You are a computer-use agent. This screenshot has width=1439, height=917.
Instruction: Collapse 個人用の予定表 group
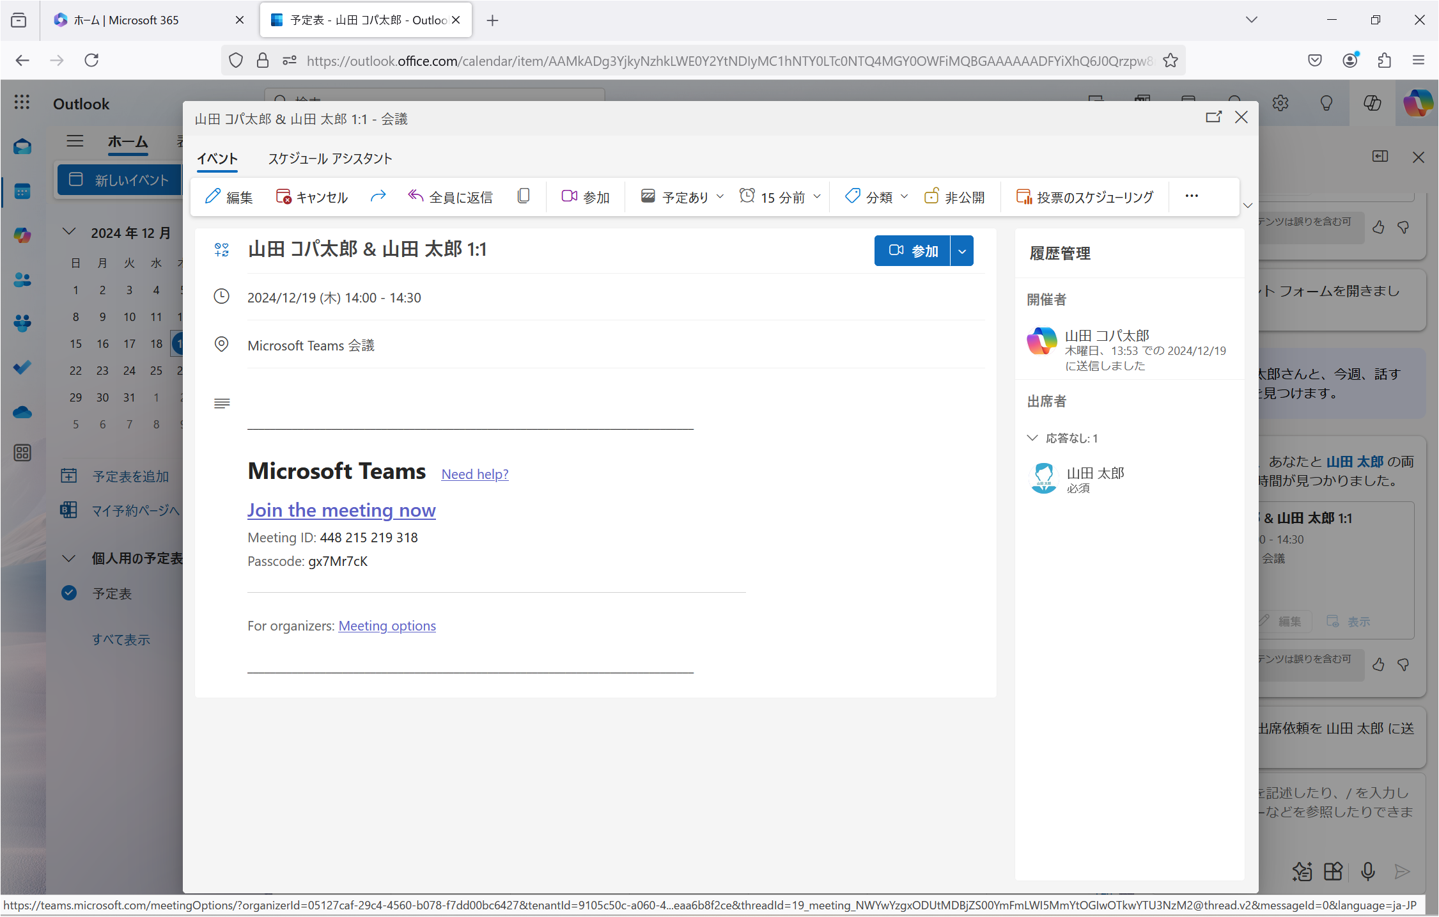69,558
